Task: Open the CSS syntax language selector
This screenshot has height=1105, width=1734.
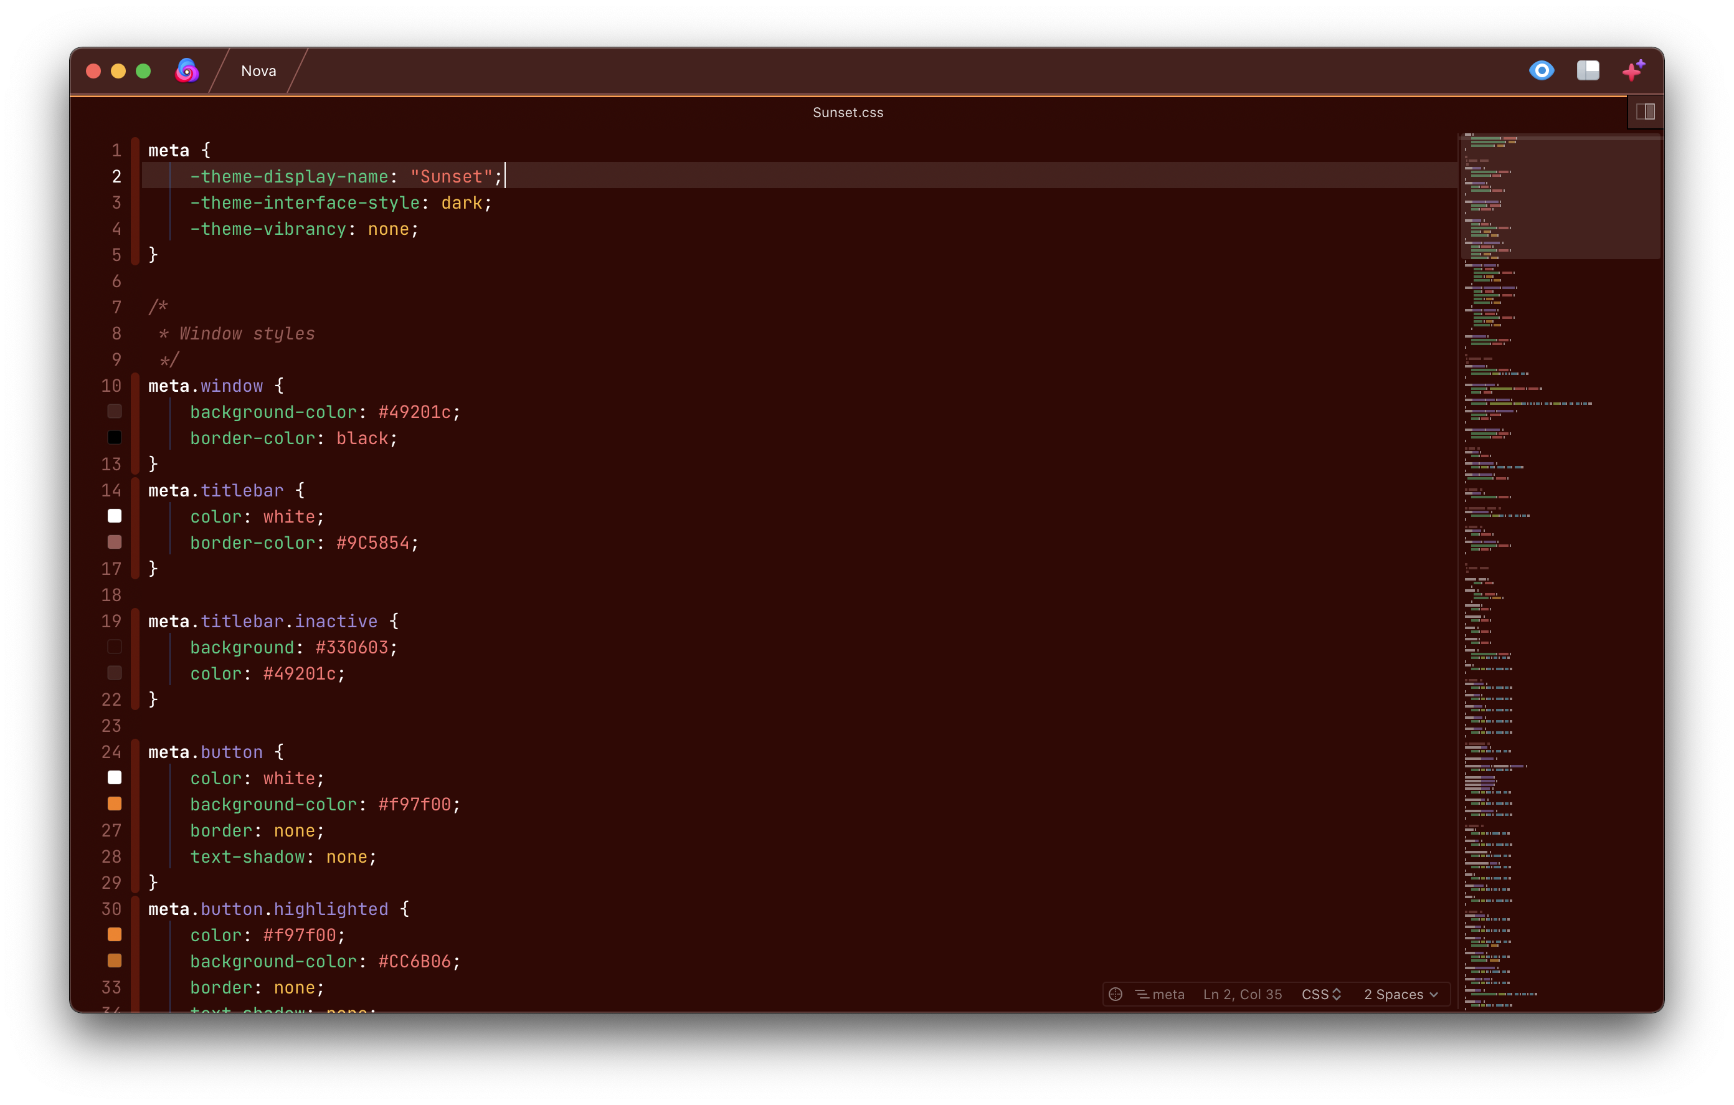Action: [1322, 994]
